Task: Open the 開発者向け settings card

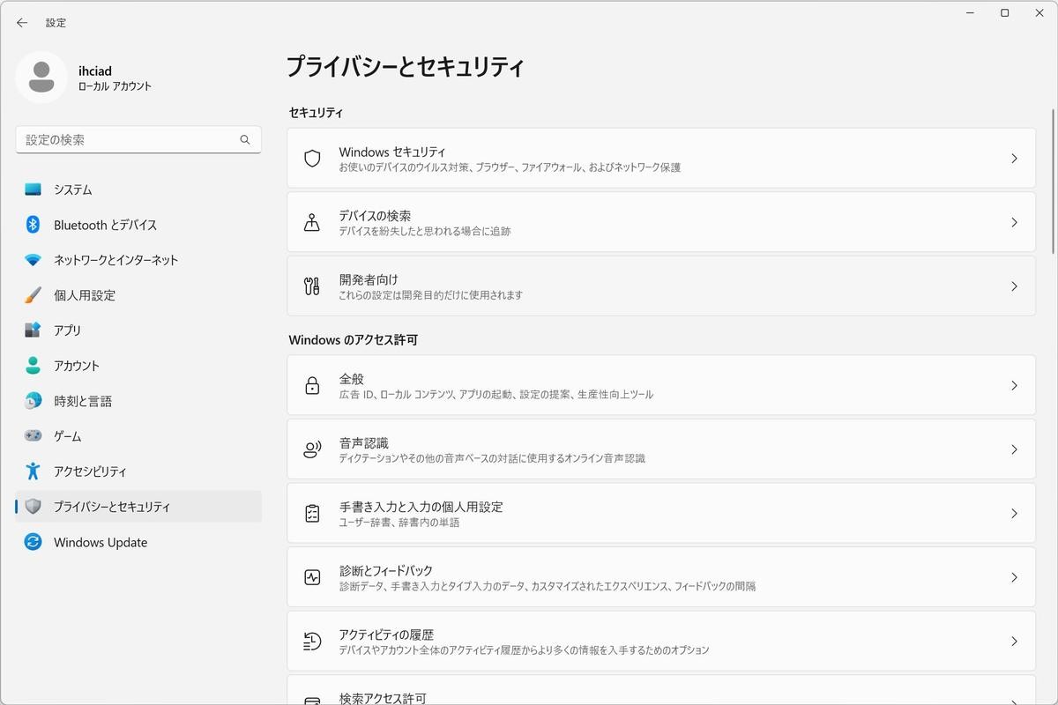Action: 661,286
